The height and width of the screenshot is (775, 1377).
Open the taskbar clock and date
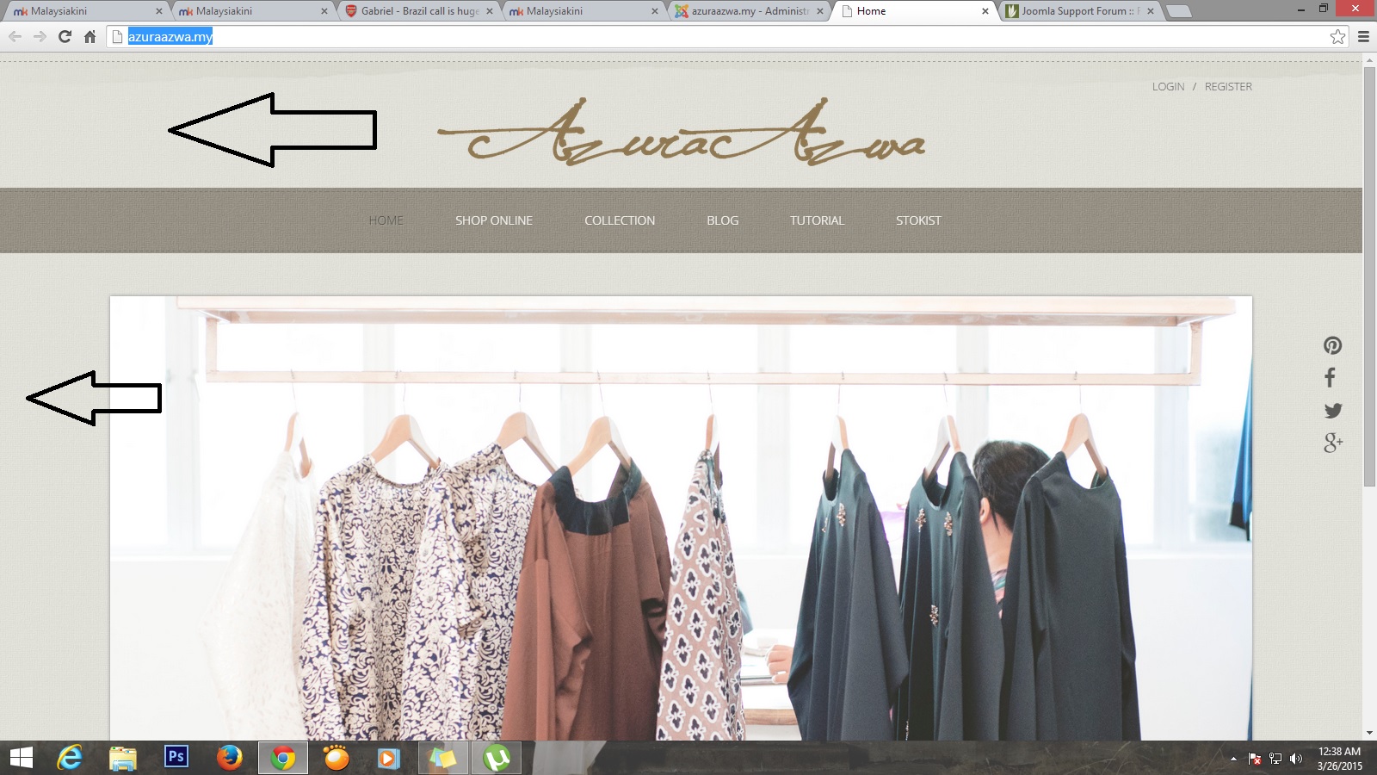point(1339,759)
